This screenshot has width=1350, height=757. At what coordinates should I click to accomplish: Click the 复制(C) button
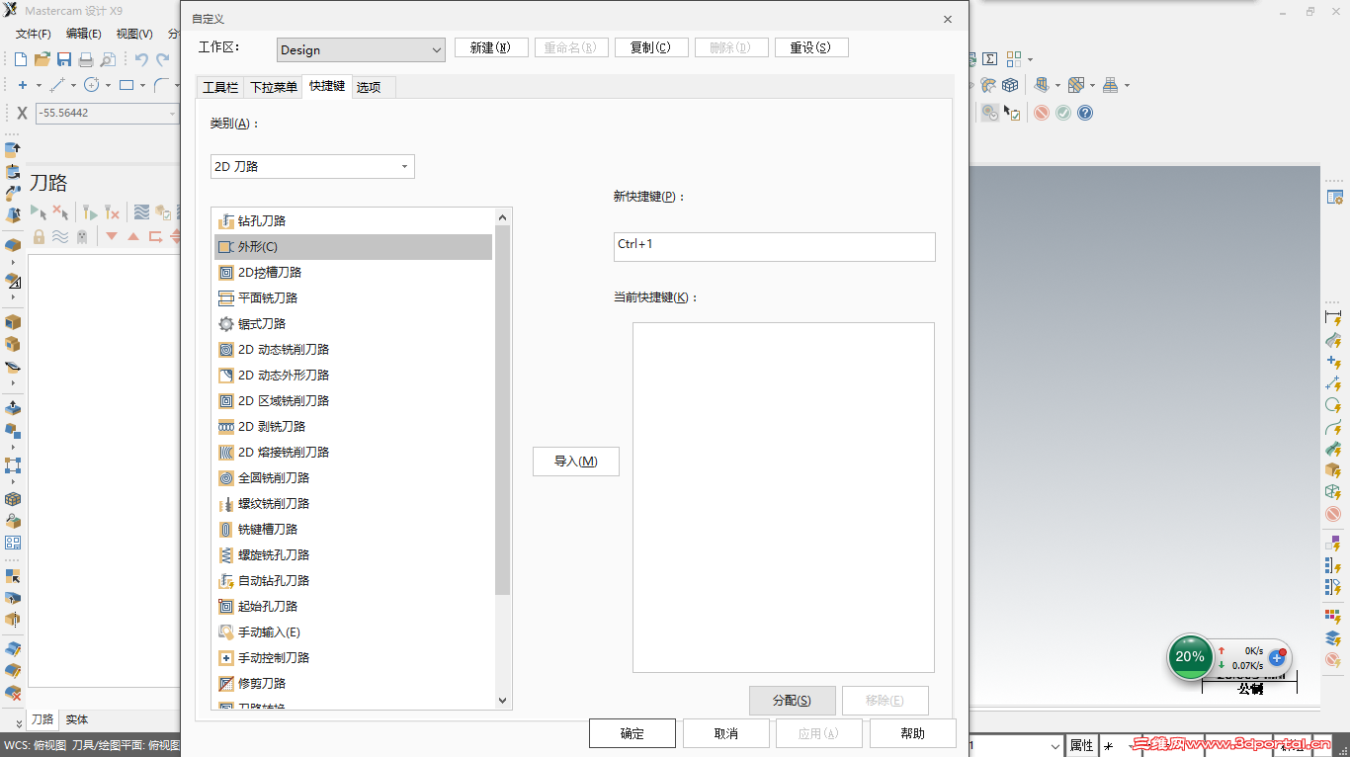pyautogui.click(x=651, y=47)
